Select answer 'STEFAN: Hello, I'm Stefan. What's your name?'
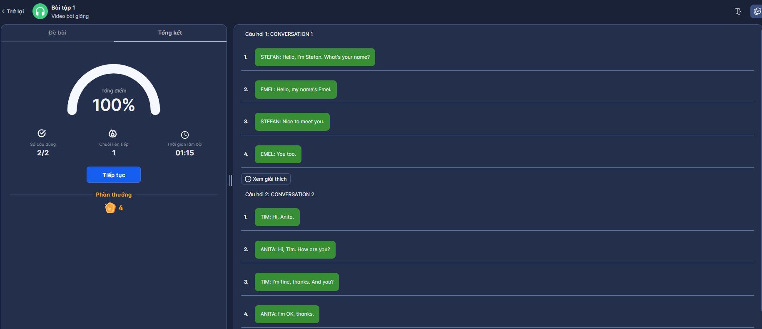Image resolution: width=762 pixels, height=329 pixels. tap(315, 57)
